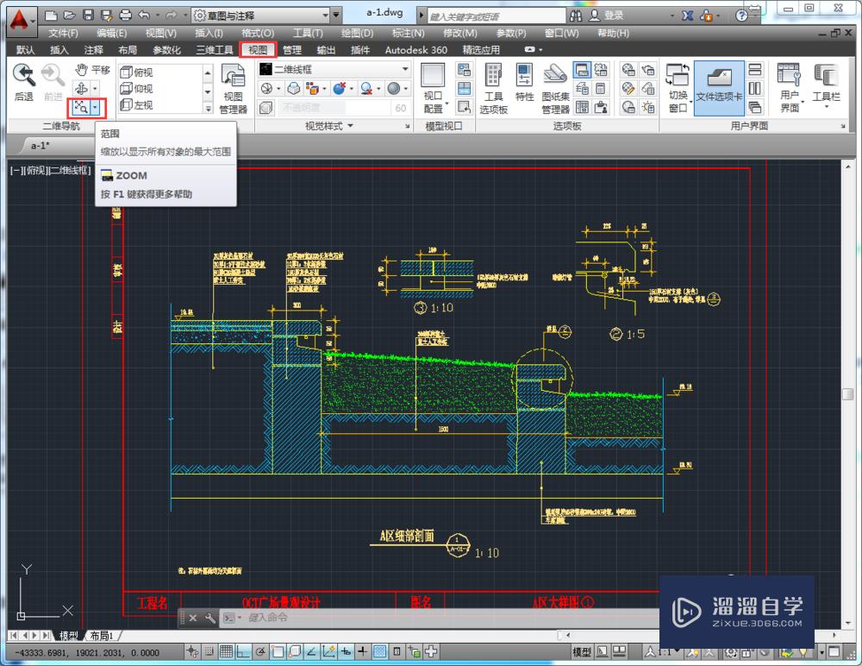Viewport: 862px width, 666px height.
Task: Enable grid display in the status bar
Action: (226, 651)
